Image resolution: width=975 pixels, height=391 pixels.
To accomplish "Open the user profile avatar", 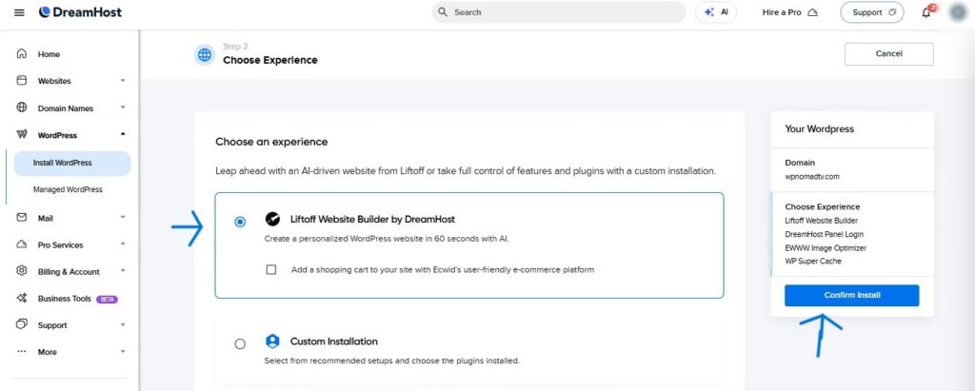I will point(958,12).
